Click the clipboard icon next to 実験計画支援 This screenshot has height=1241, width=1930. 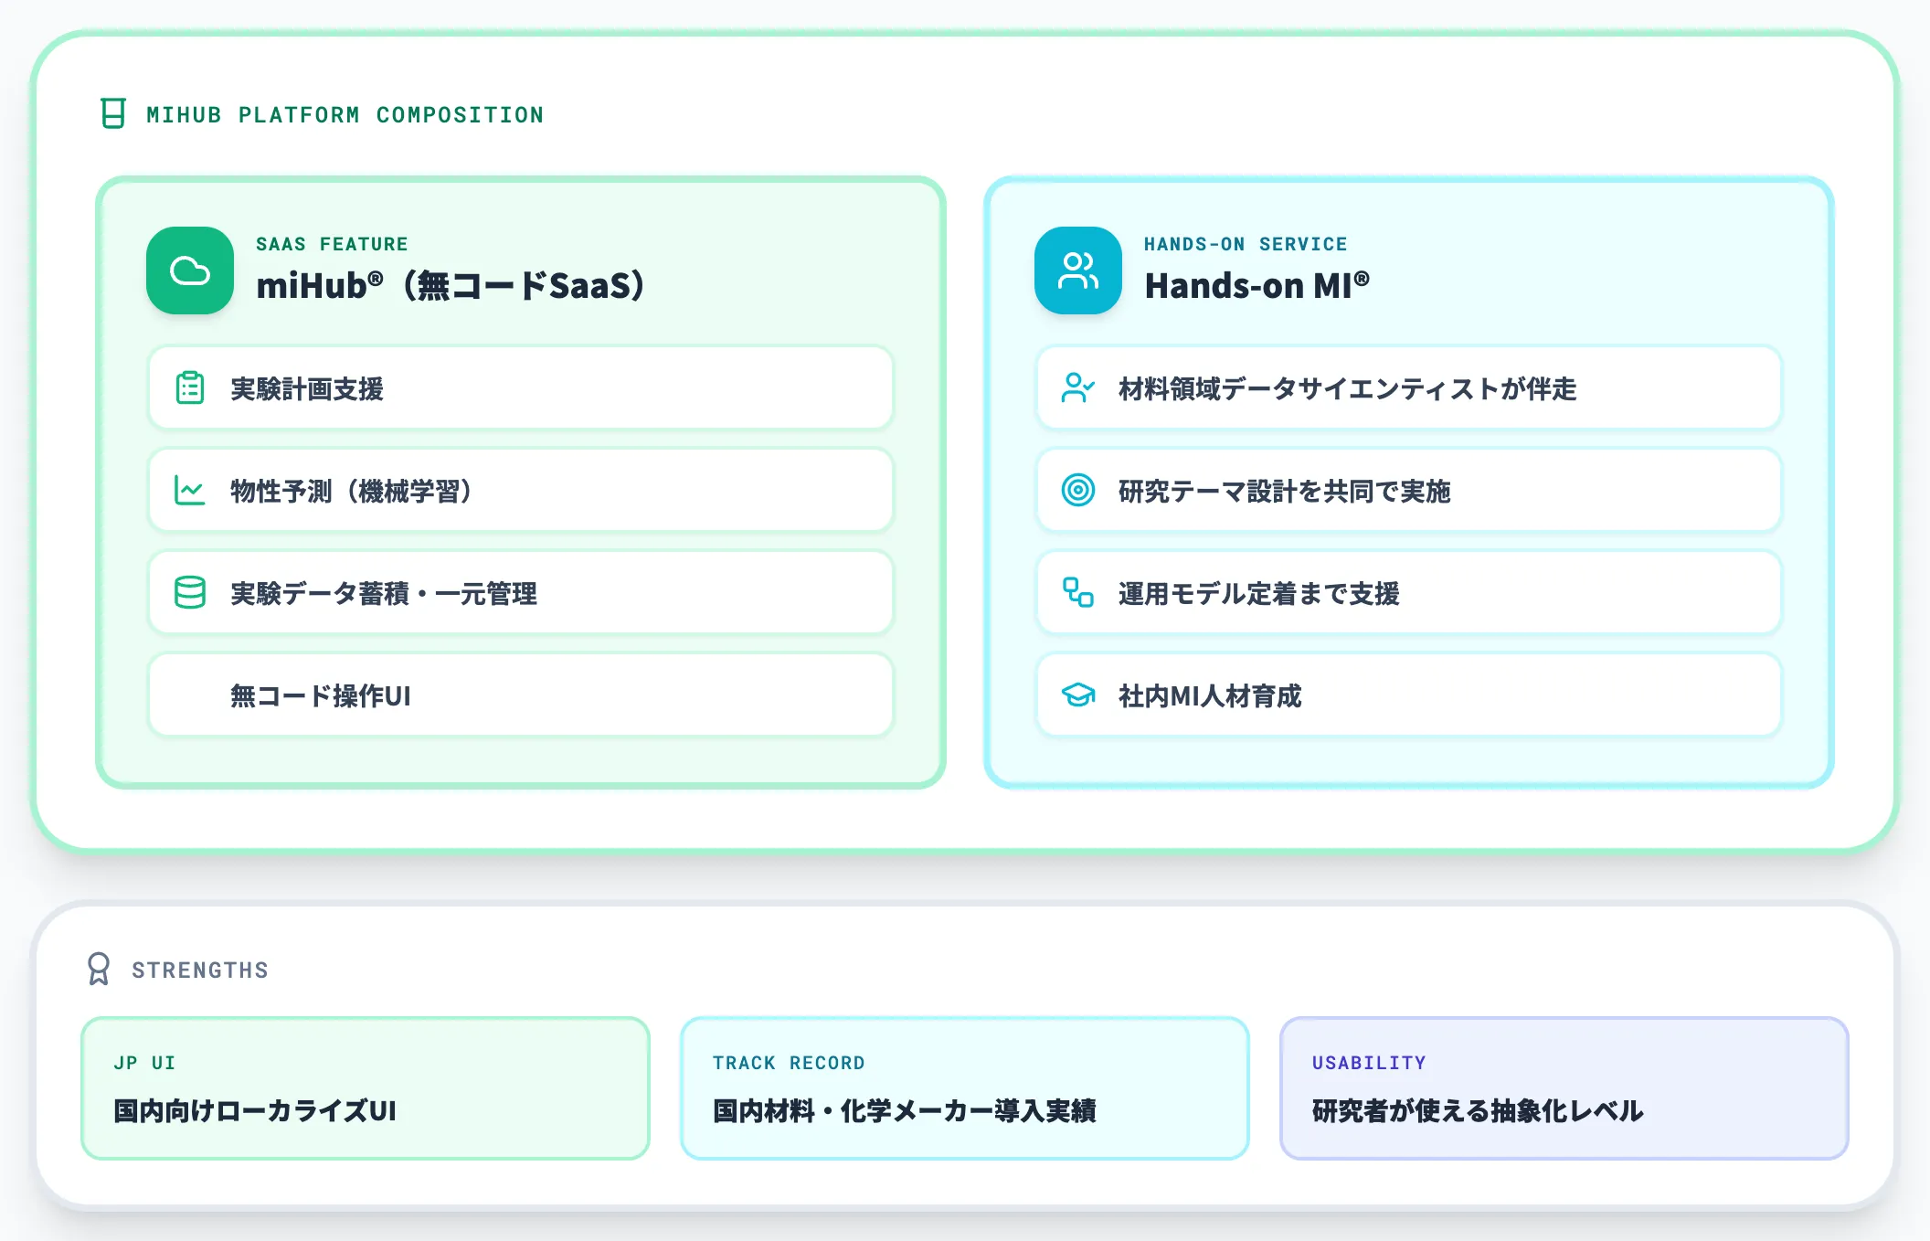(x=190, y=388)
